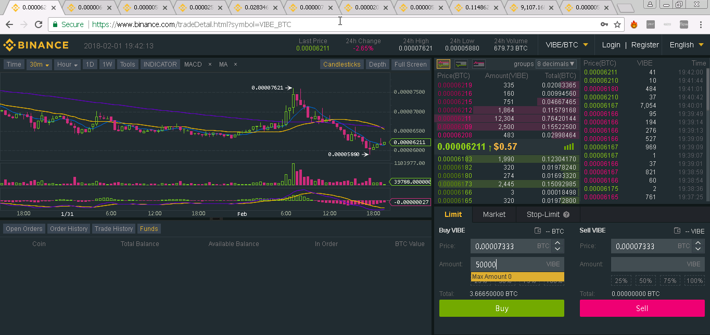Switch chart to Depth view
This screenshot has width=710, height=335.
(377, 65)
